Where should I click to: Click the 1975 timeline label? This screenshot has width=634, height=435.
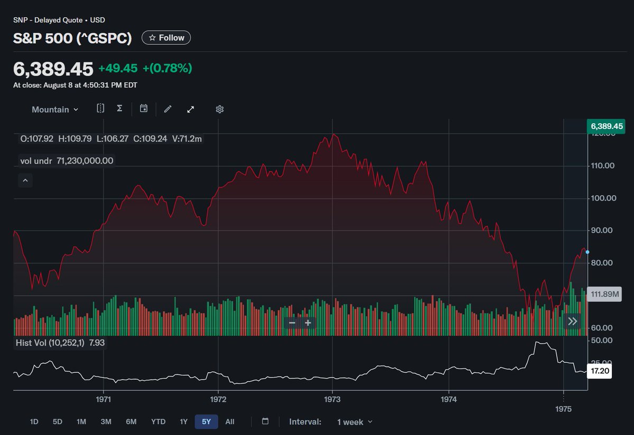point(564,409)
